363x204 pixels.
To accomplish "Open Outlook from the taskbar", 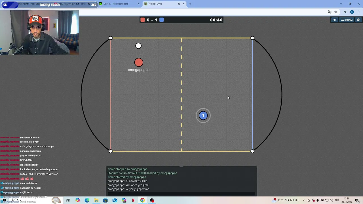I will [115, 200].
